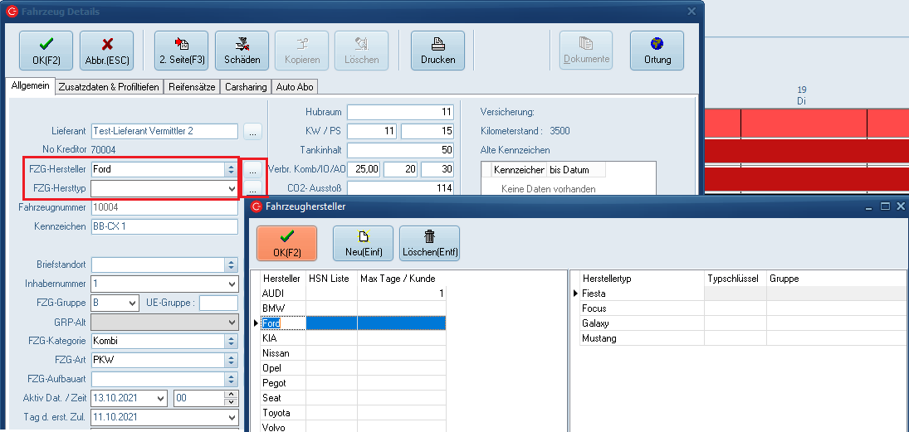Create new manufacturer with Neu(Einf)
The image size is (909, 432).
pos(362,244)
